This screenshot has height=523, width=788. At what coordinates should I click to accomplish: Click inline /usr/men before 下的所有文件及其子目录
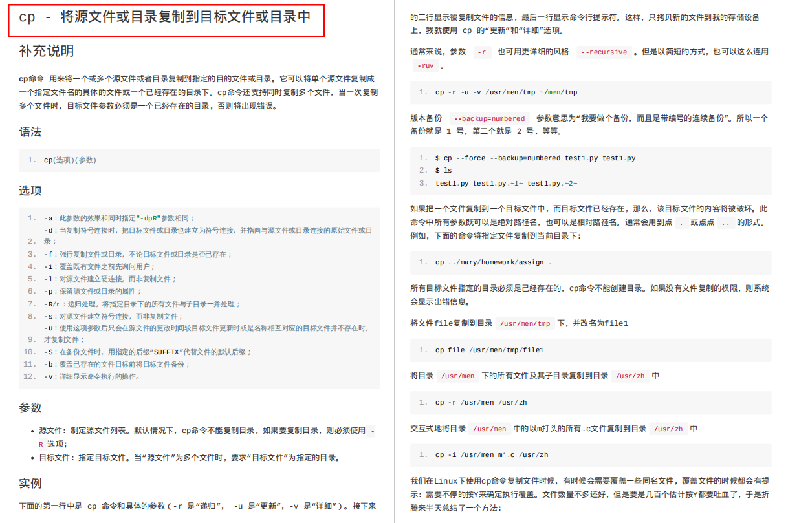click(457, 376)
